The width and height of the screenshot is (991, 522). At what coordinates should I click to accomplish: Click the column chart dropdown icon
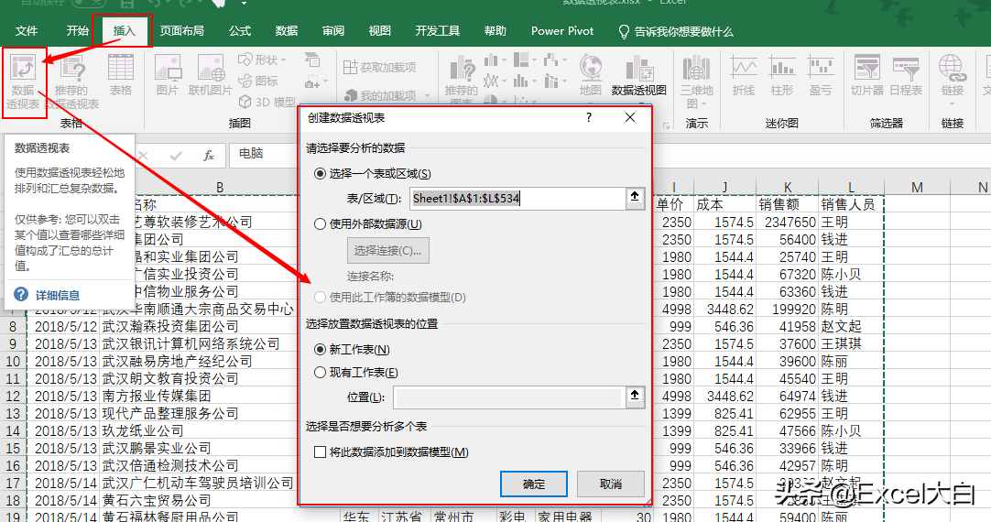coord(494,60)
